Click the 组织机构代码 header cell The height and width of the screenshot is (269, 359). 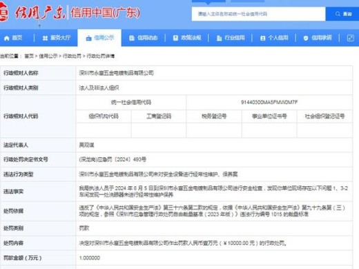click(x=104, y=117)
